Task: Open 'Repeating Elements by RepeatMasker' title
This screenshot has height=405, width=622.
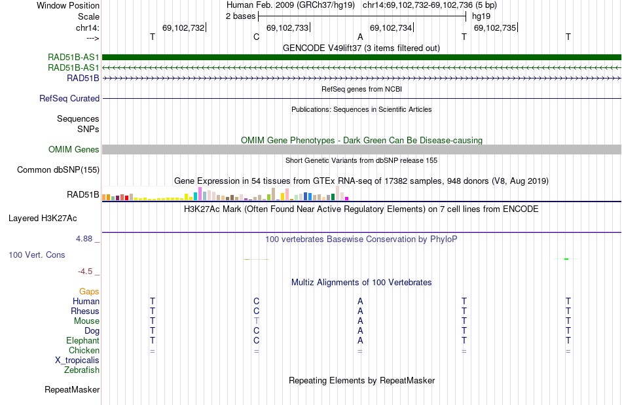Action: (361, 380)
